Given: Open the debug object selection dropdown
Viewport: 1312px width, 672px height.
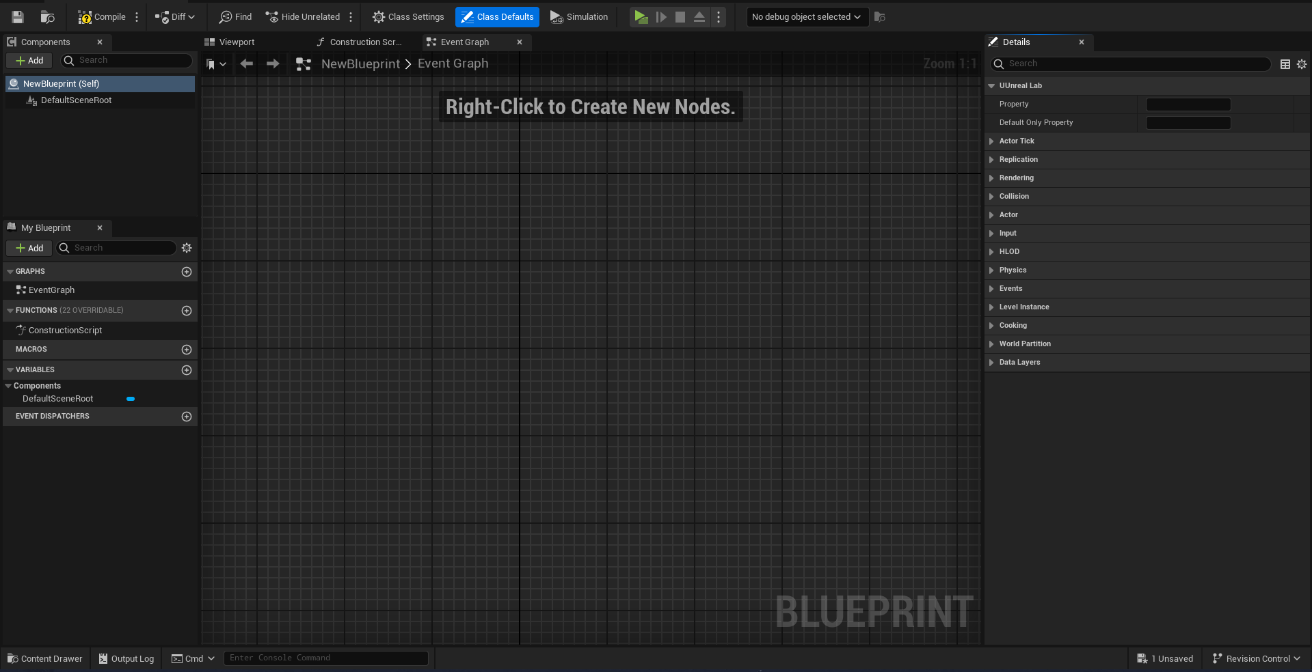Looking at the screenshot, I should [807, 17].
